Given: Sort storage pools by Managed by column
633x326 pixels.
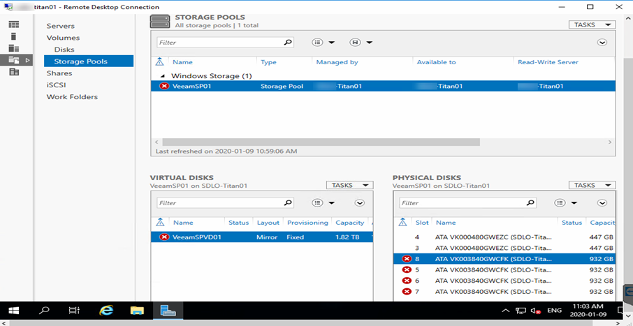Looking at the screenshot, I should coord(337,62).
